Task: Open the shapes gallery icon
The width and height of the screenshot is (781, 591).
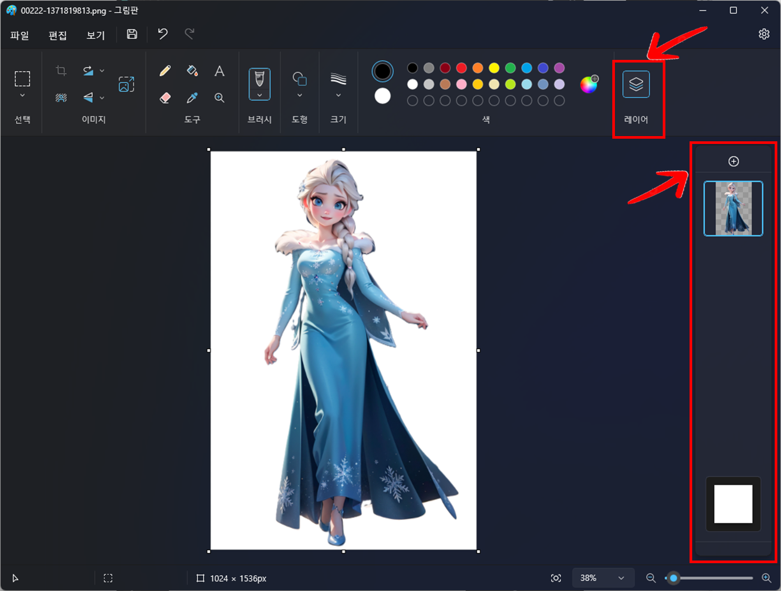Action: pyautogui.click(x=300, y=79)
